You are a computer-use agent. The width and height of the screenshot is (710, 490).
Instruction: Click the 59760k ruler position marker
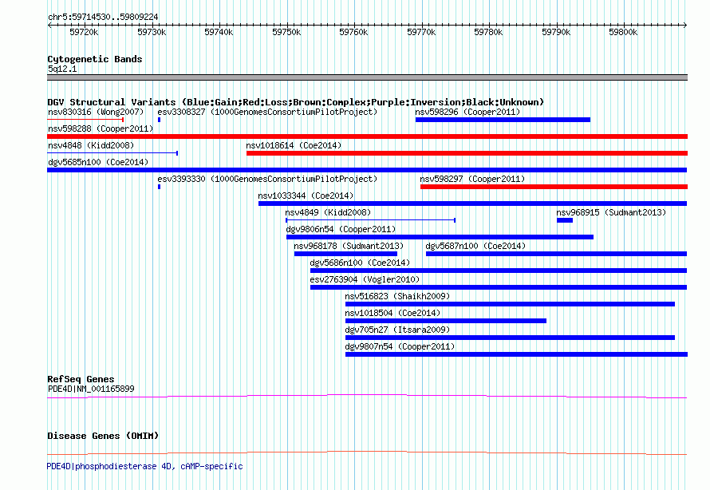pos(353,32)
